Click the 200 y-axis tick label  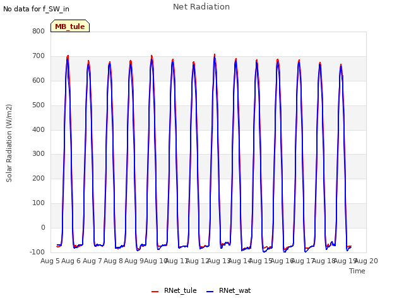(x=39, y=178)
